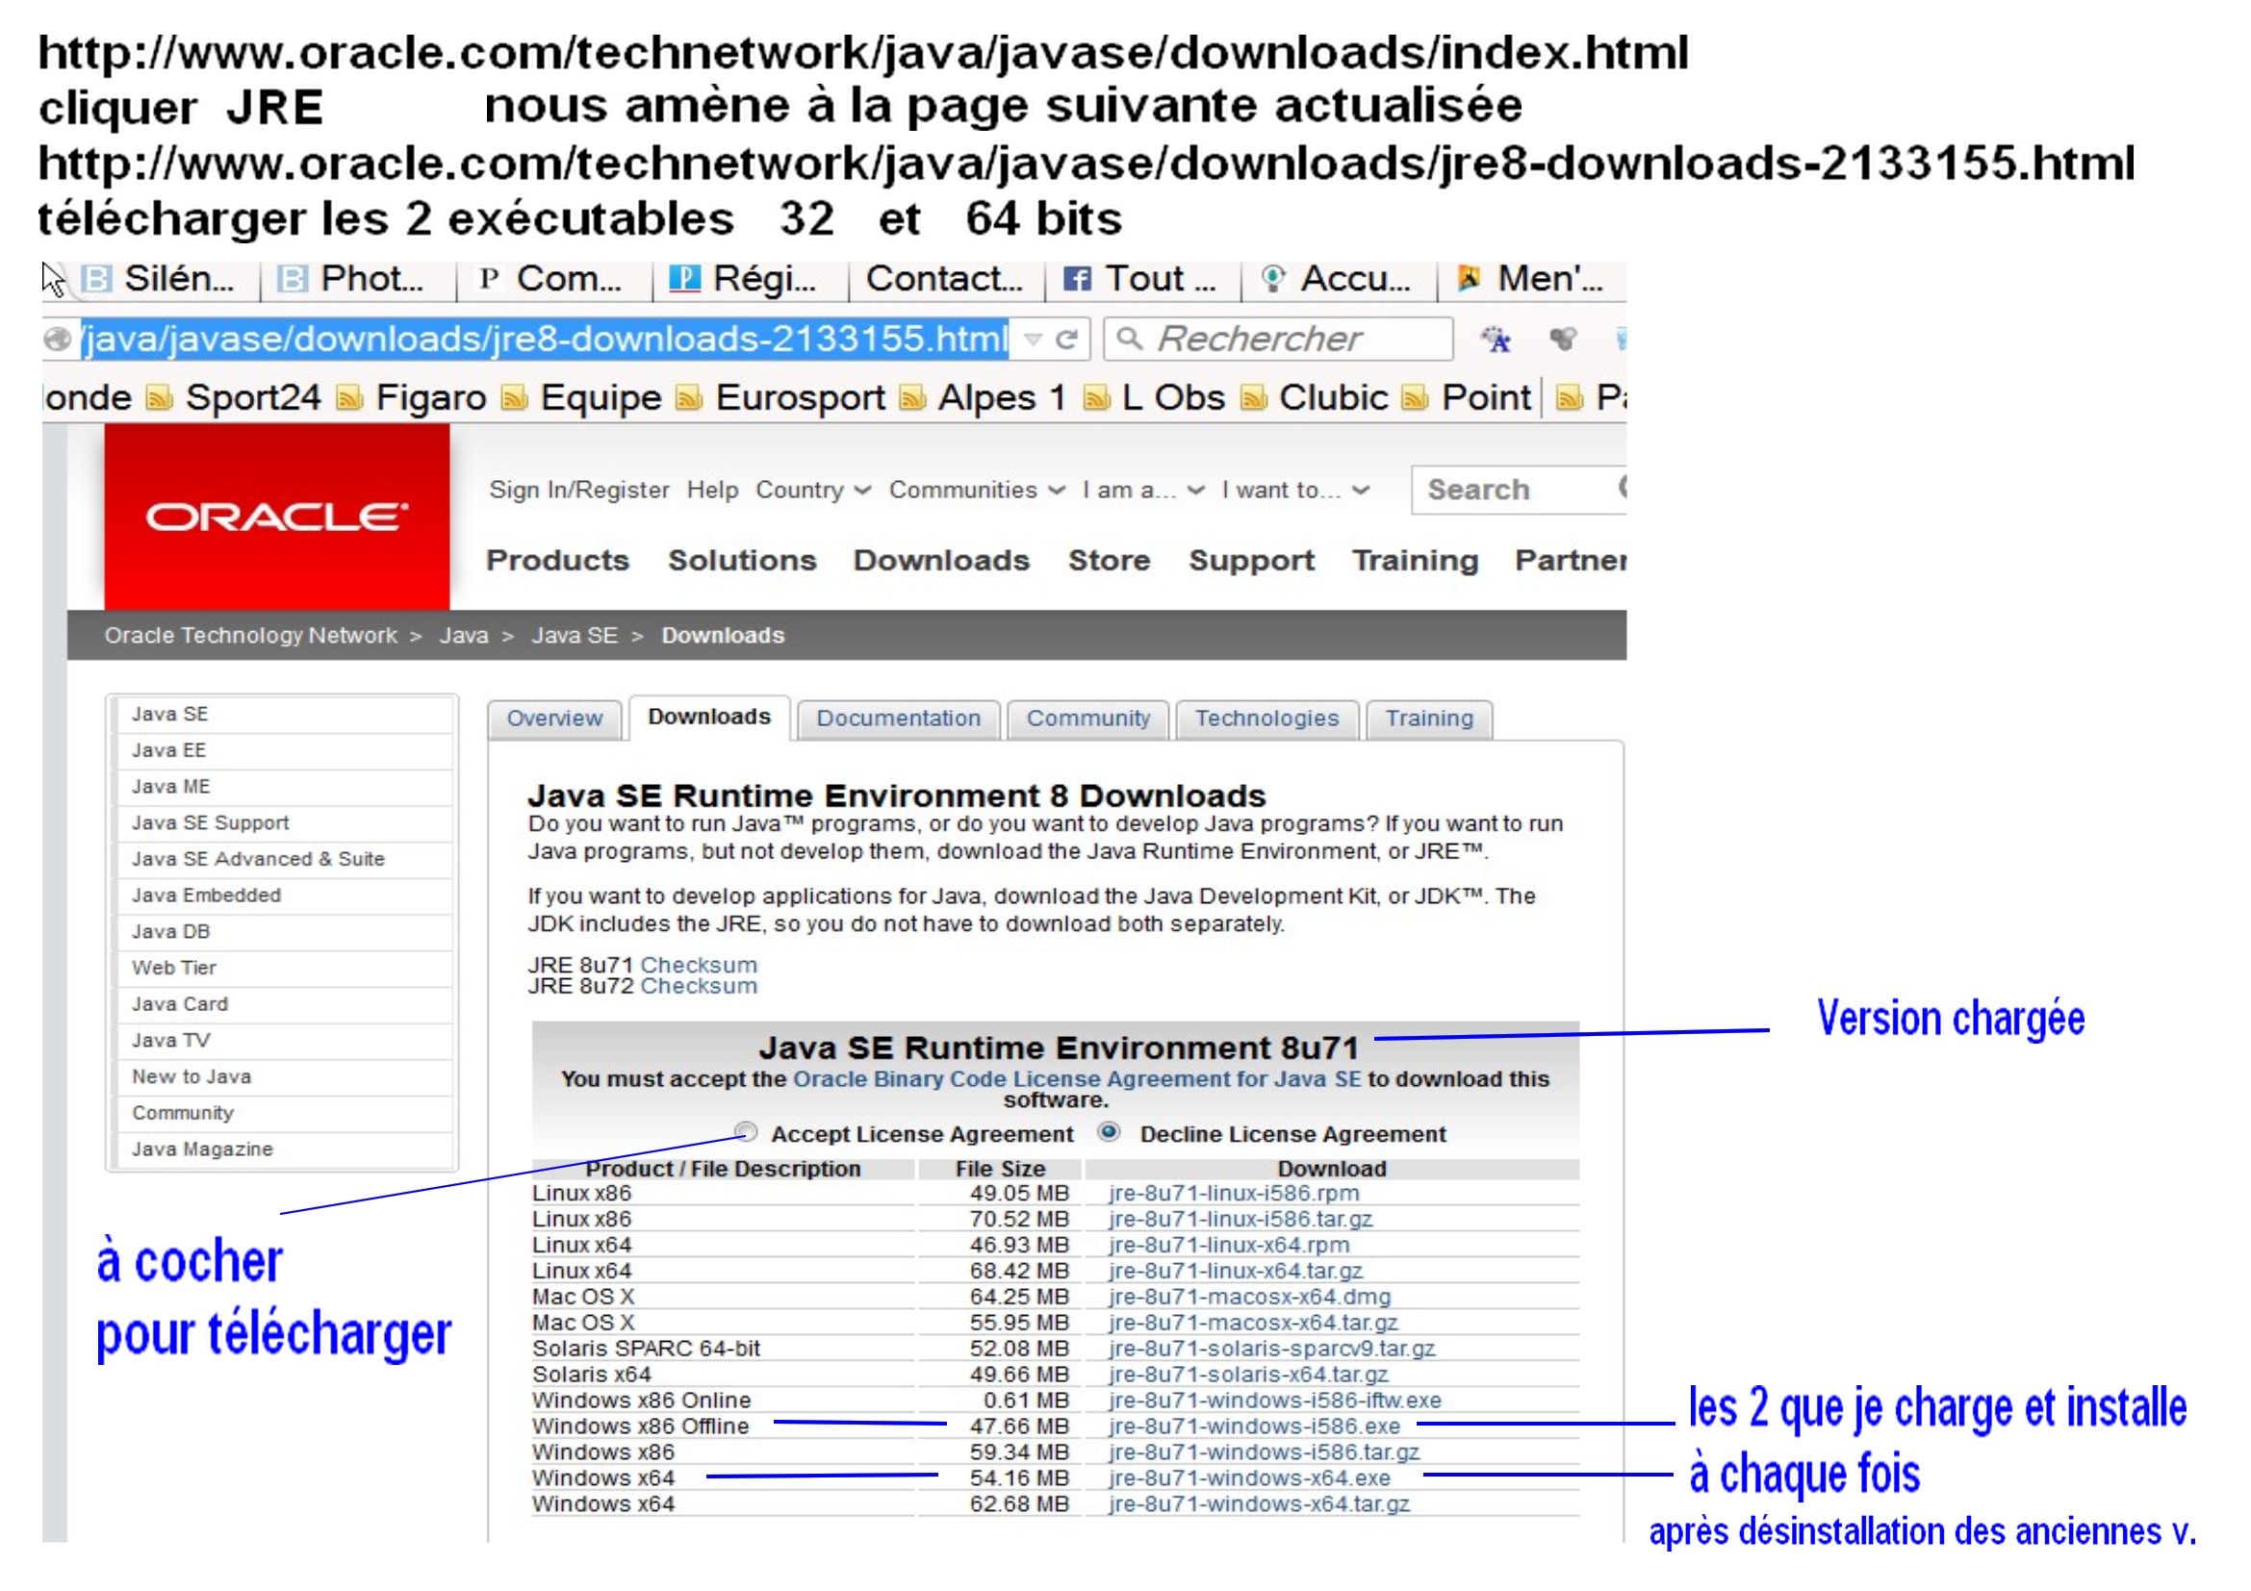Screen dimensions: 2251x1591
Task: Switch to the Training tab
Action: coord(1429,720)
